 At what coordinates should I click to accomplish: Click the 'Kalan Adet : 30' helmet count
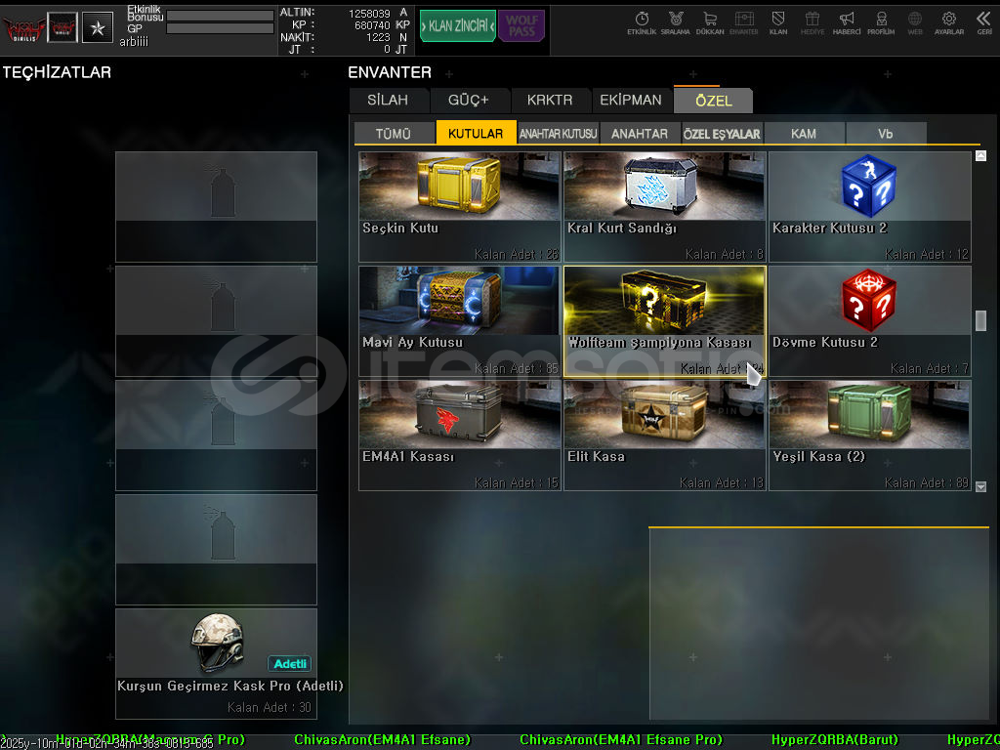pos(270,707)
